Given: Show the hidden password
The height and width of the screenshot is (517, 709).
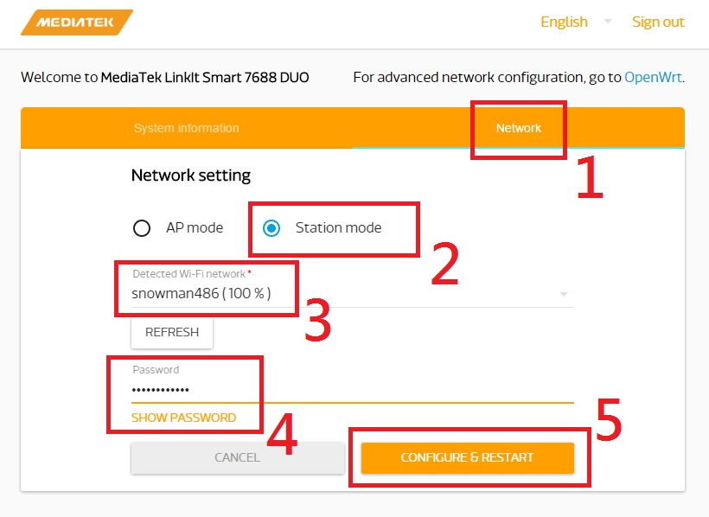Looking at the screenshot, I should tap(183, 418).
